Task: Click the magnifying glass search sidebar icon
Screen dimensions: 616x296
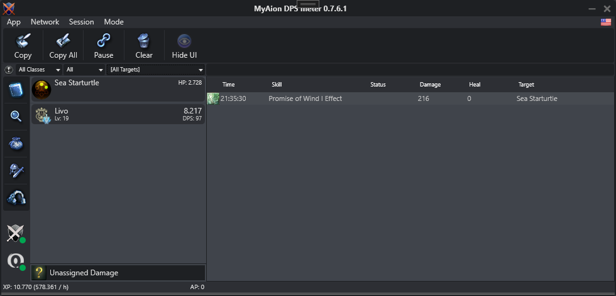Action: 16,116
